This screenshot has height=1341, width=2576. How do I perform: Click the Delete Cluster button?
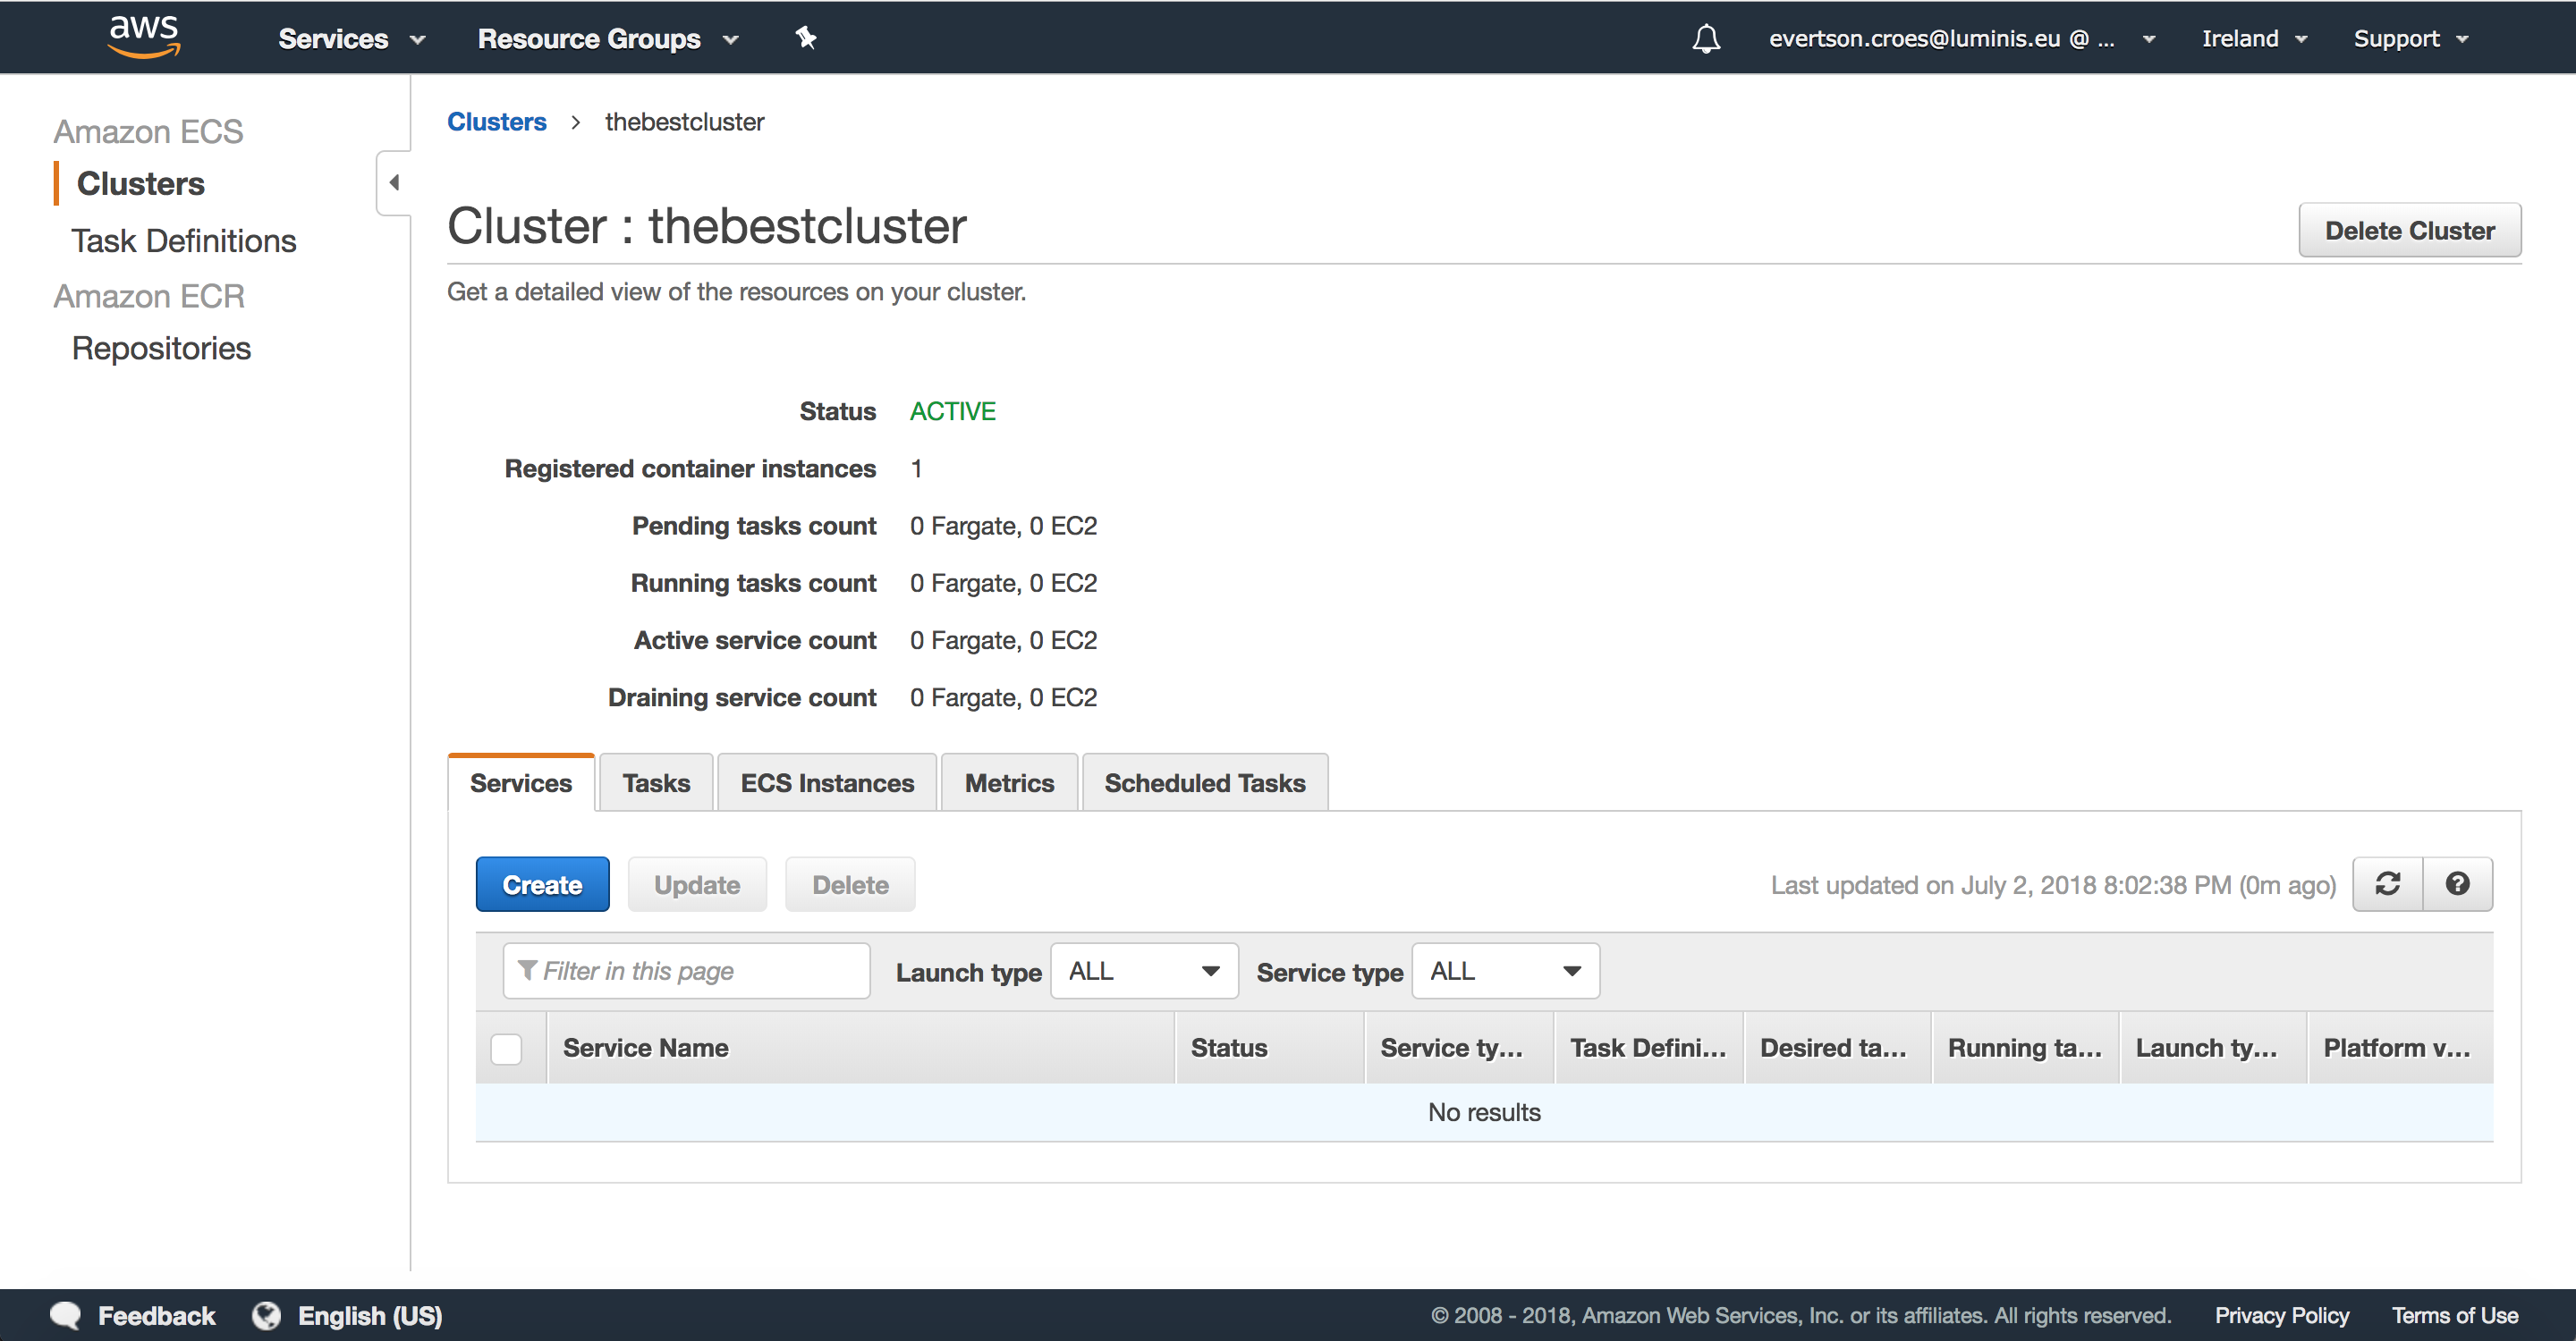click(x=2408, y=231)
